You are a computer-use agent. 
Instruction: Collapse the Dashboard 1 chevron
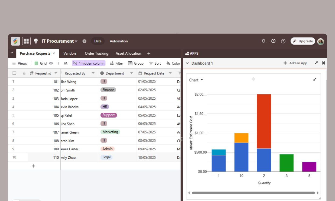point(188,63)
